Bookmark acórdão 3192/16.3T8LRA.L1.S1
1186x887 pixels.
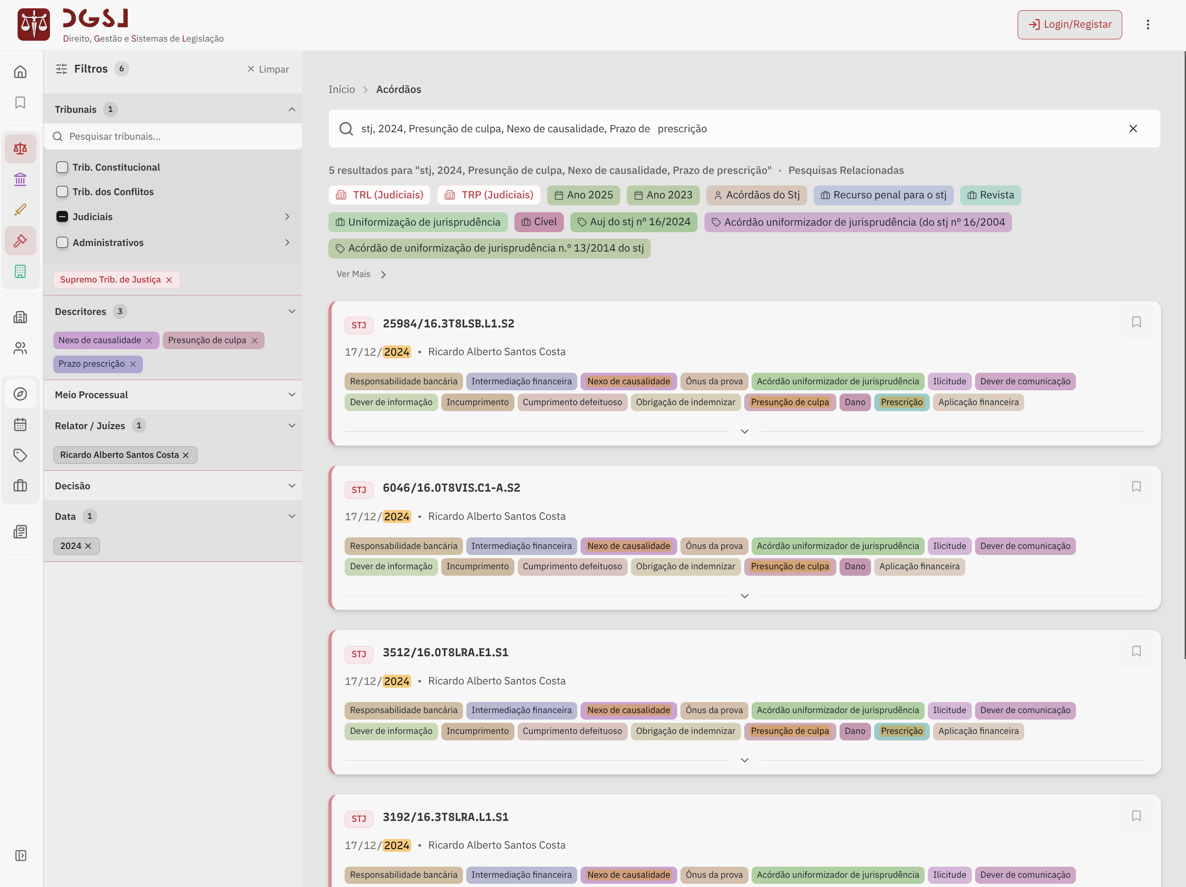tap(1136, 816)
